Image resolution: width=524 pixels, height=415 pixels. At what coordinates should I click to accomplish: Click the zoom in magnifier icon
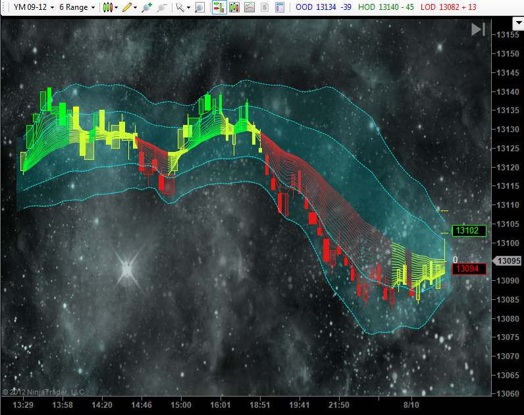(x=146, y=7)
